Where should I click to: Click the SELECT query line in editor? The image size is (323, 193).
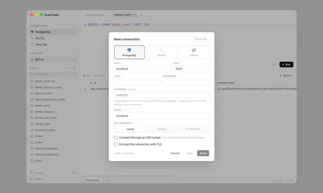tap(119, 25)
